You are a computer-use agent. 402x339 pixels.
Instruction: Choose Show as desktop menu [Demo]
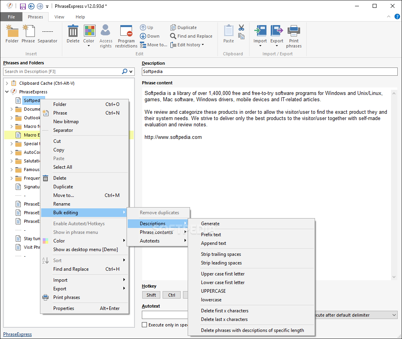[x=85, y=250]
